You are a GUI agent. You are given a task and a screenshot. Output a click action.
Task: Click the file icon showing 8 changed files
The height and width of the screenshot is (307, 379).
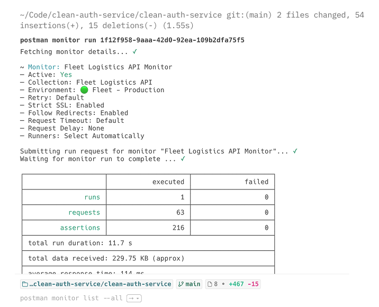pyautogui.click(x=210, y=284)
